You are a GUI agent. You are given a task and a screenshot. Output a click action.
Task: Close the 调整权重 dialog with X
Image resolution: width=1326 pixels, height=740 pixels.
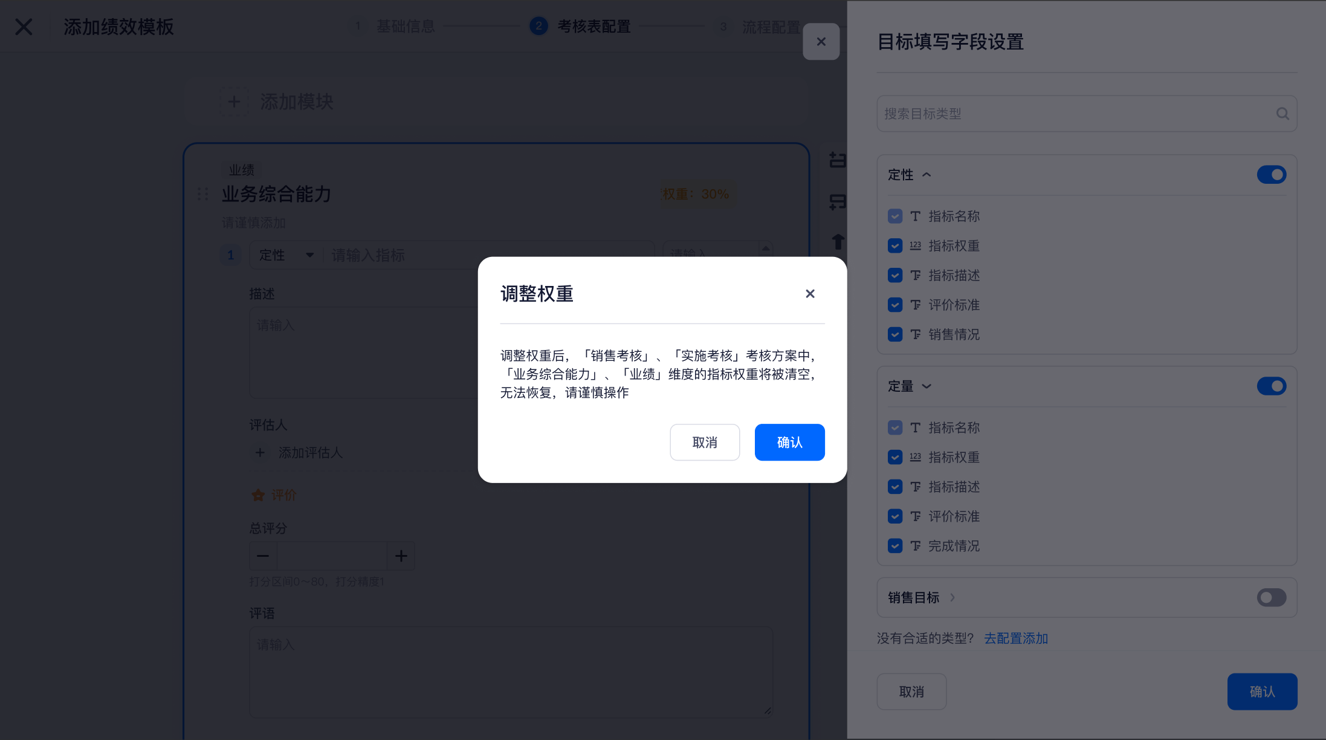[810, 294]
